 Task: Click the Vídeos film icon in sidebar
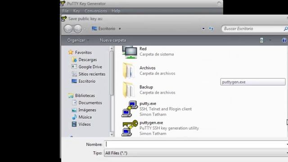(74, 124)
